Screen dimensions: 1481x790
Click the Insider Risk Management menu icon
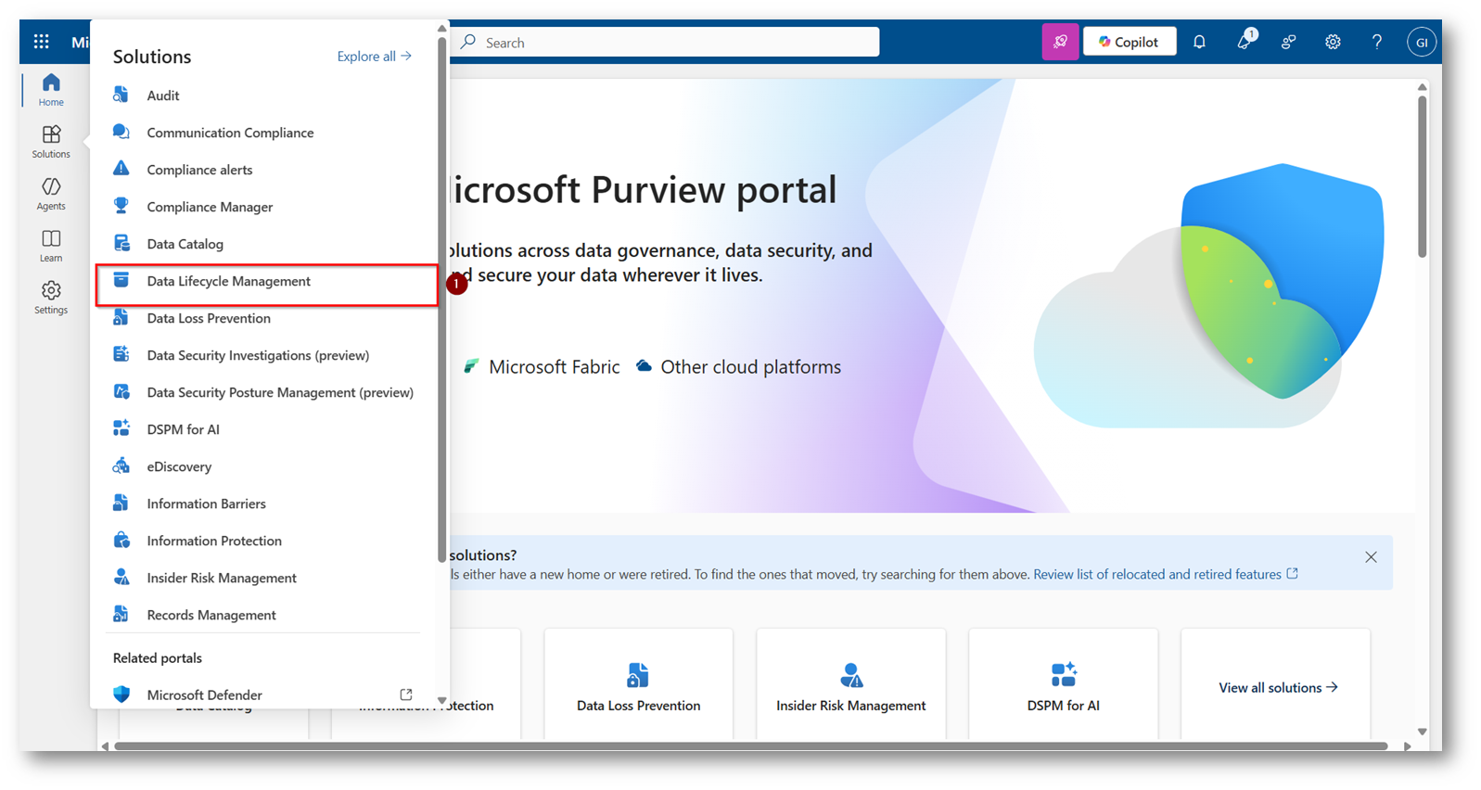pyautogui.click(x=121, y=577)
